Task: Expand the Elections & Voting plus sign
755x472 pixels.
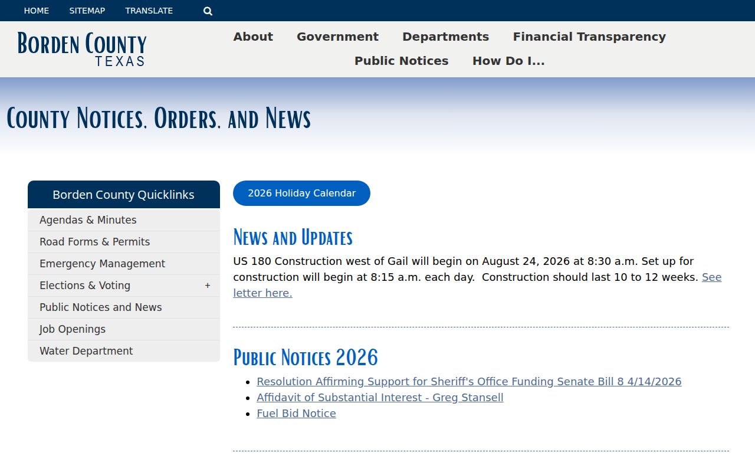Action: [x=208, y=286]
